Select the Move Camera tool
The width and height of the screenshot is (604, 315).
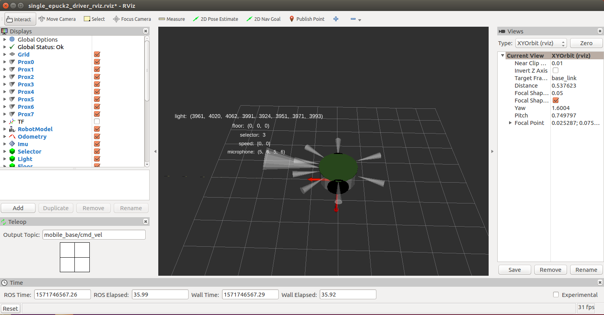pos(57,19)
